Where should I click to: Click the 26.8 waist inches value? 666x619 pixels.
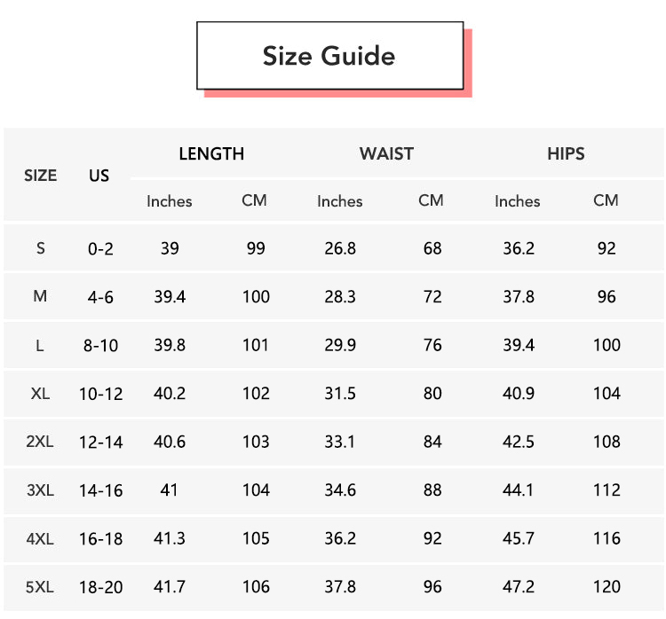point(340,248)
